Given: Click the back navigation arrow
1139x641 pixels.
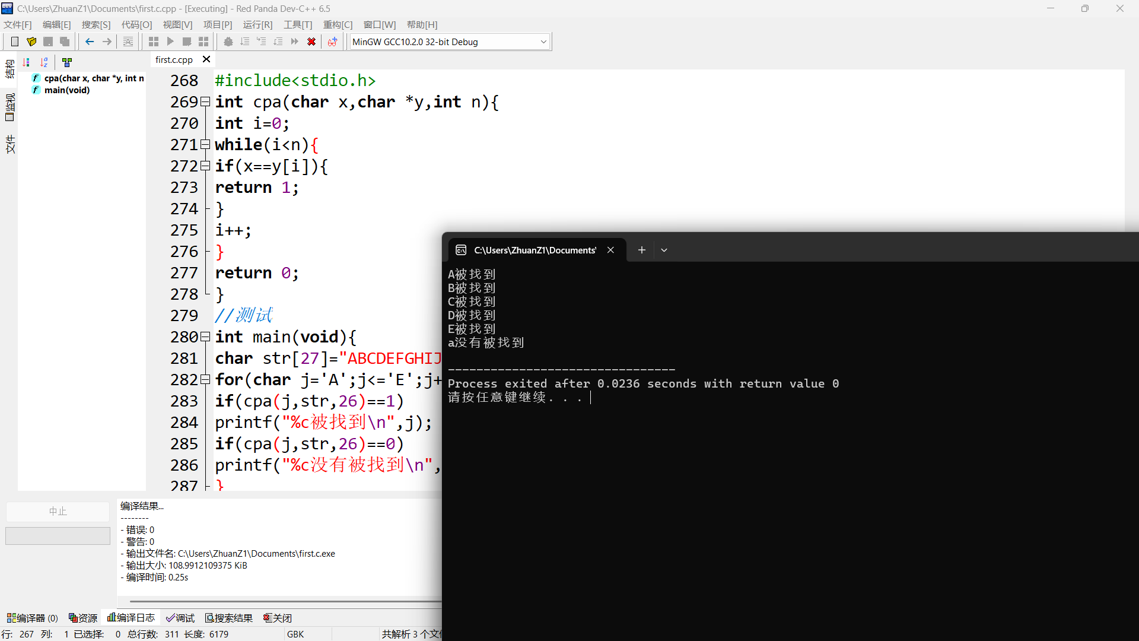Looking at the screenshot, I should pyautogui.click(x=90, y=42).
